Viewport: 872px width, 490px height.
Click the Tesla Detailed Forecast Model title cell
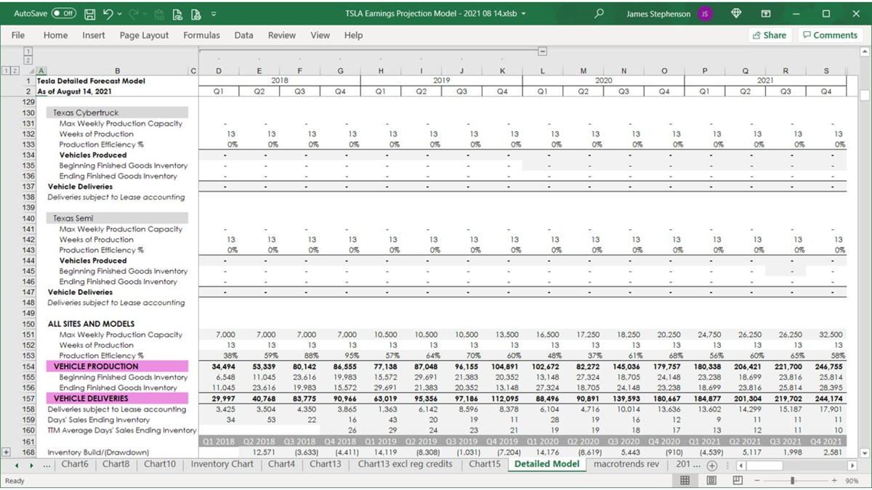[91, 81]
